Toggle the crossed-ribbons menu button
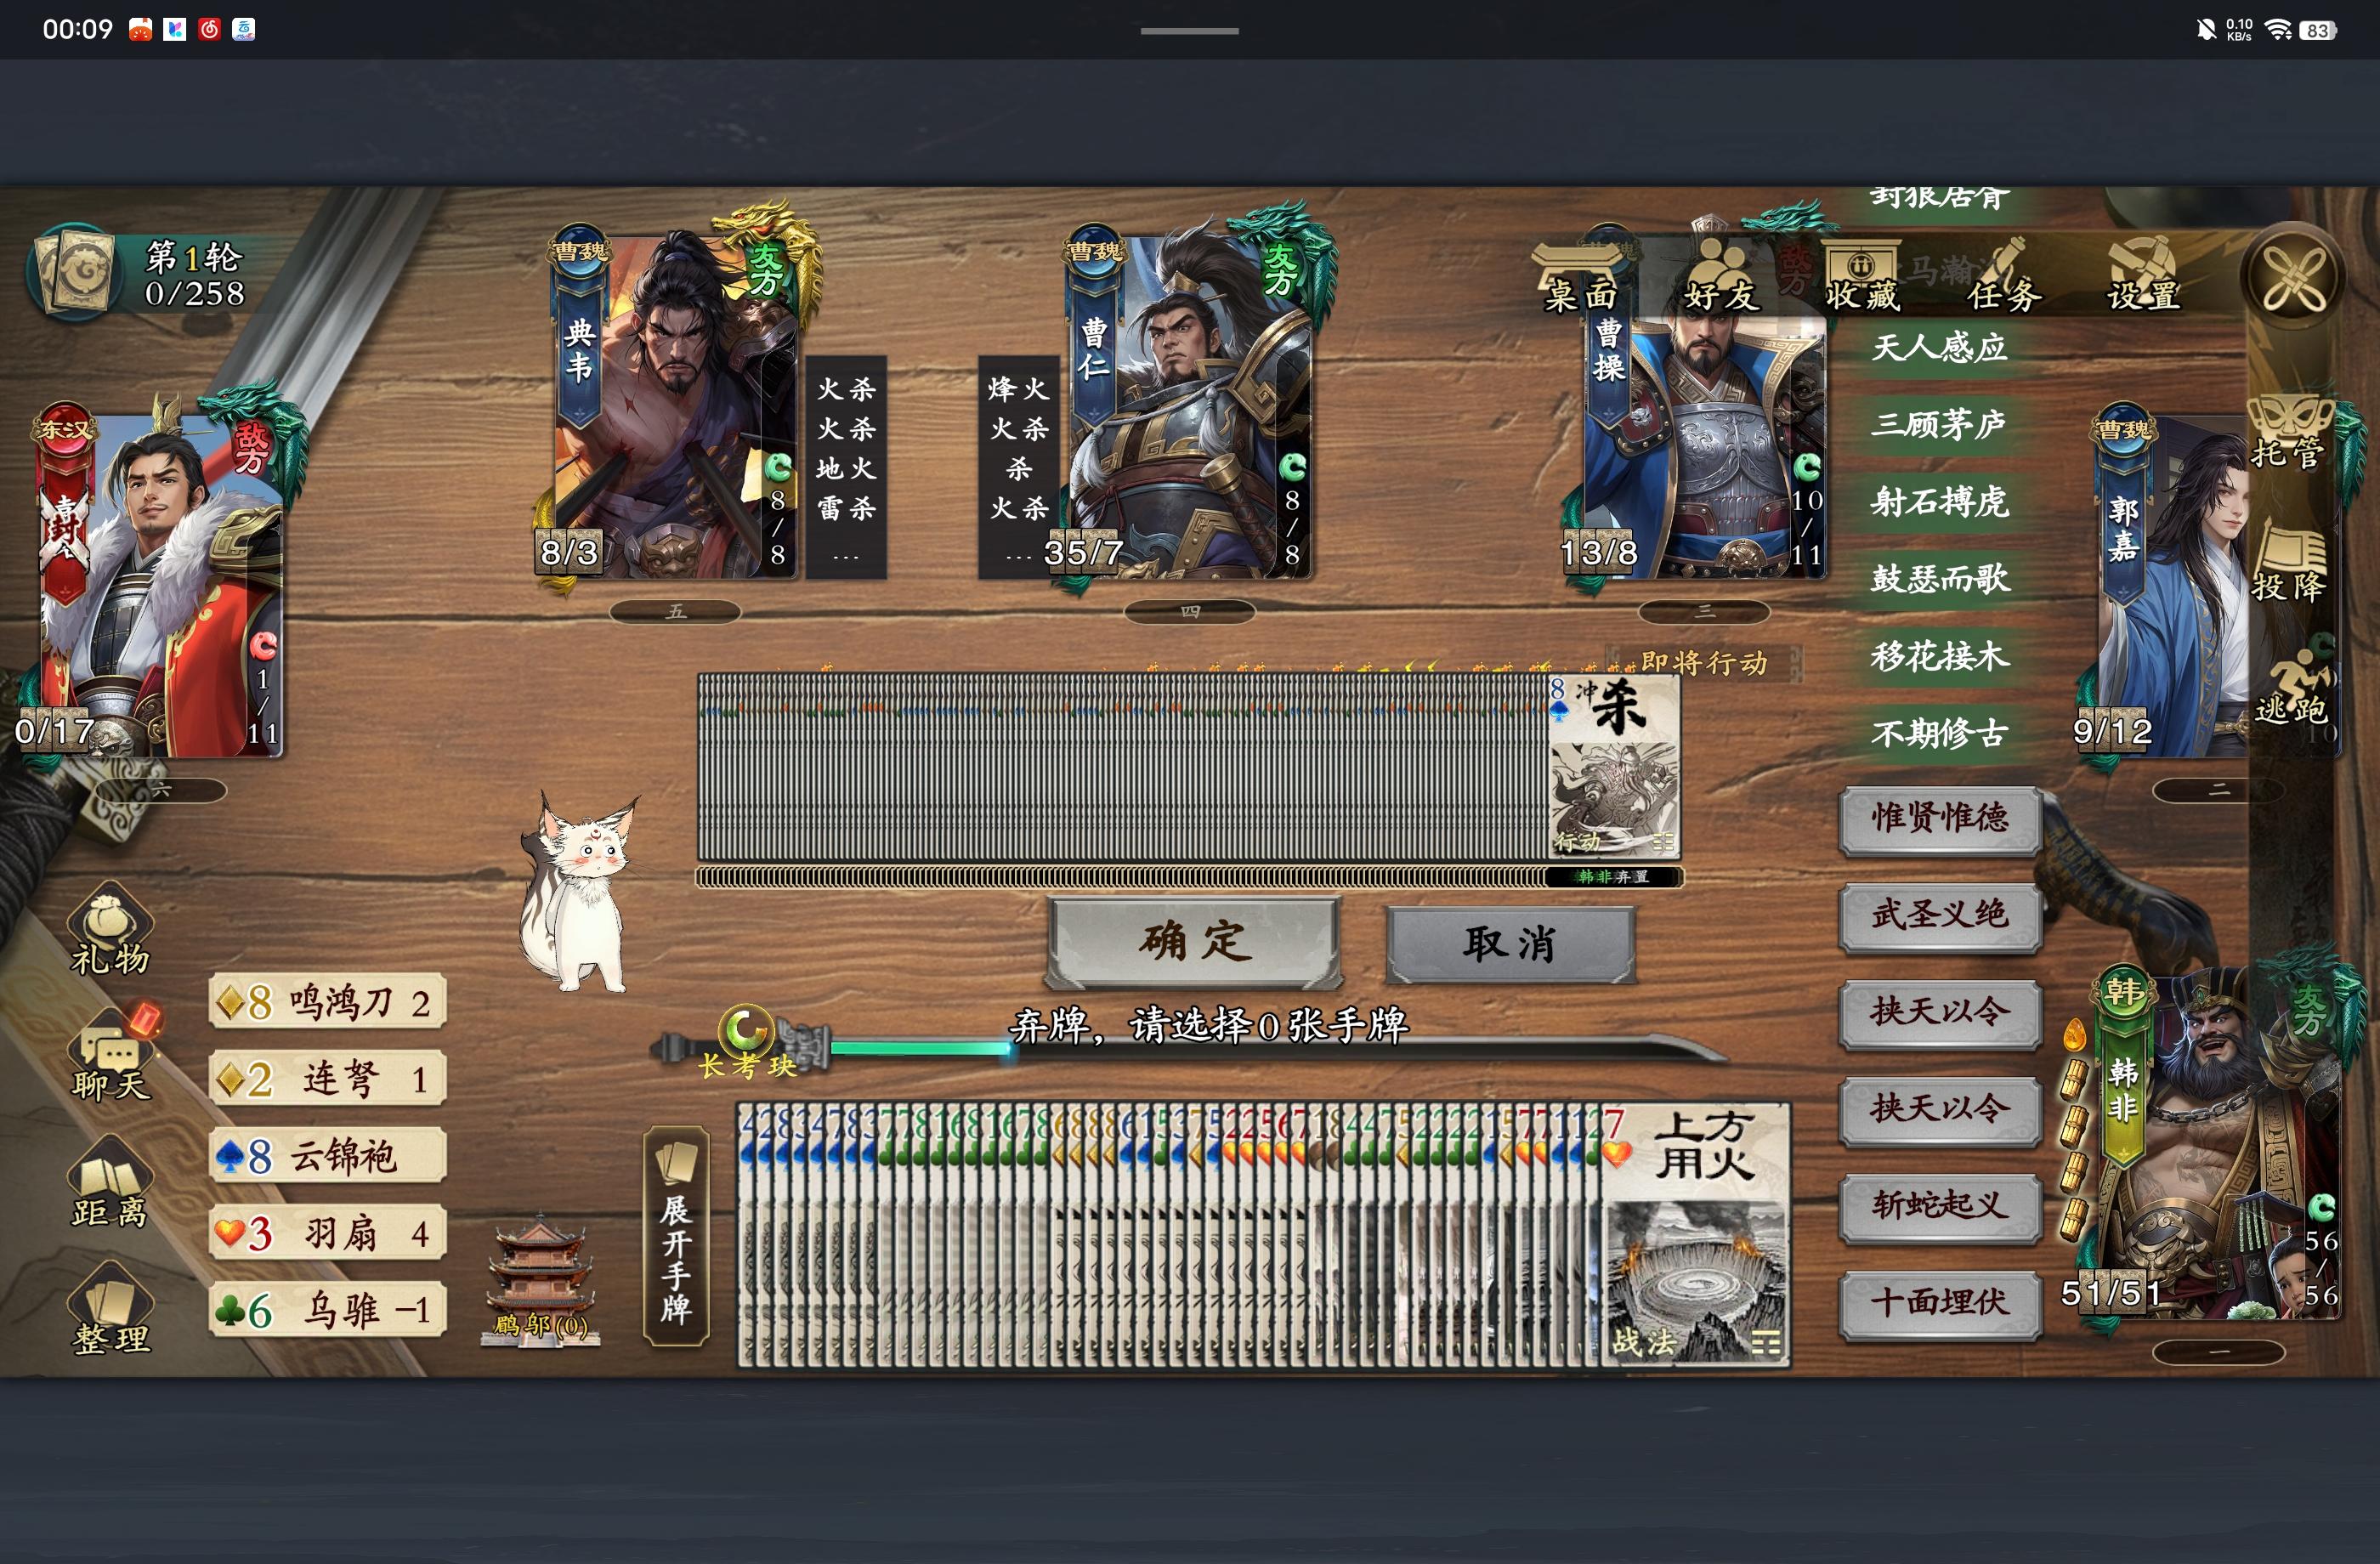The height and width of the screenshot is (1564, 2380). pyautogui.click(x=2293, y=277)
